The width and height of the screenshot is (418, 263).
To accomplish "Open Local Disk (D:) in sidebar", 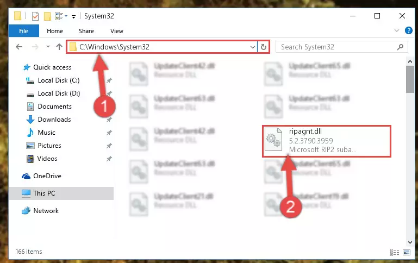I will click(x=59, y=93).
